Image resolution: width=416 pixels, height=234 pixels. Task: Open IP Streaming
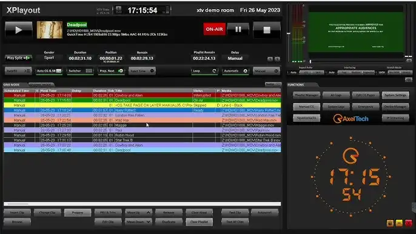point(395,118)
